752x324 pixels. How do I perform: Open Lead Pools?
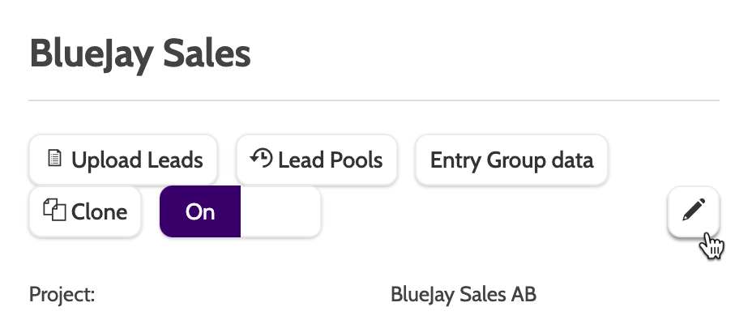(x=317, y=160)
